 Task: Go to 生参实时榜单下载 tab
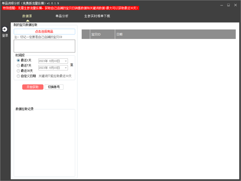97,16
